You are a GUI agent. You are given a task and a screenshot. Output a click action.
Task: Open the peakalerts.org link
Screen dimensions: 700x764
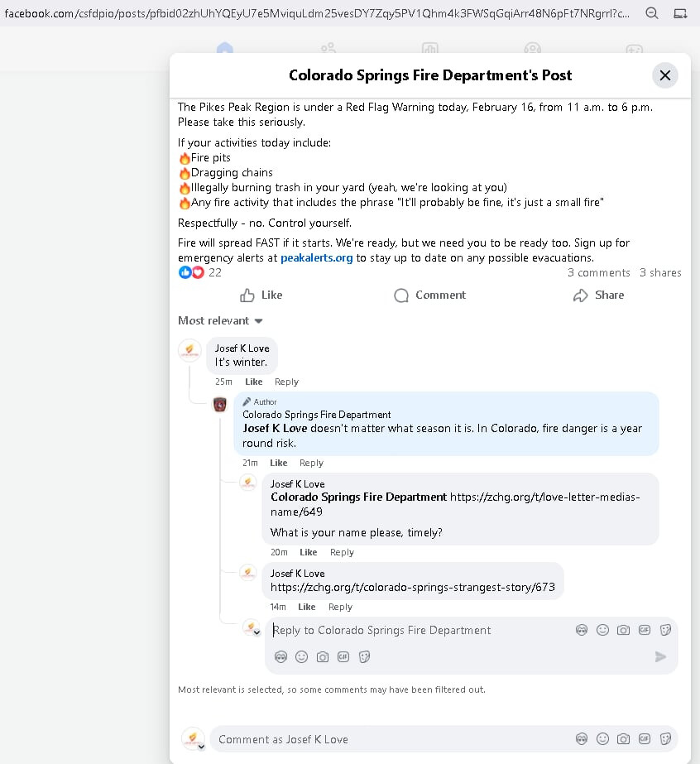click(x=317, y=258)
